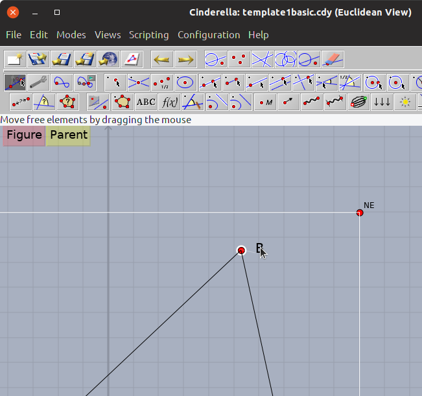Click the image and line icon

(x=98, y=102)
